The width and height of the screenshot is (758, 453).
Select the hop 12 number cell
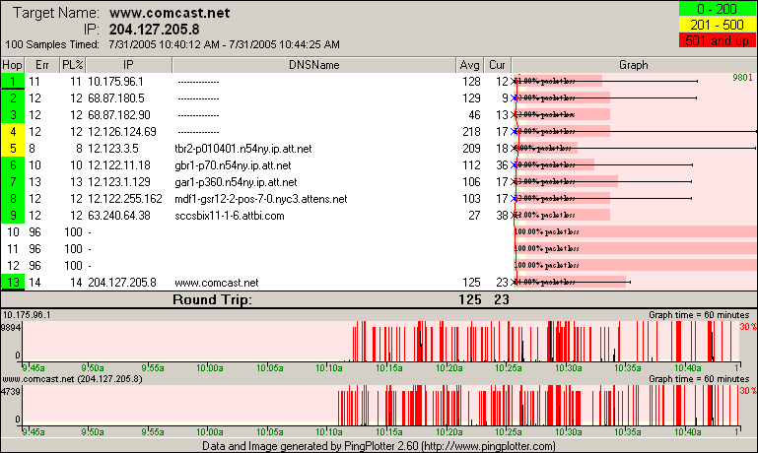(x=13, y=266)
